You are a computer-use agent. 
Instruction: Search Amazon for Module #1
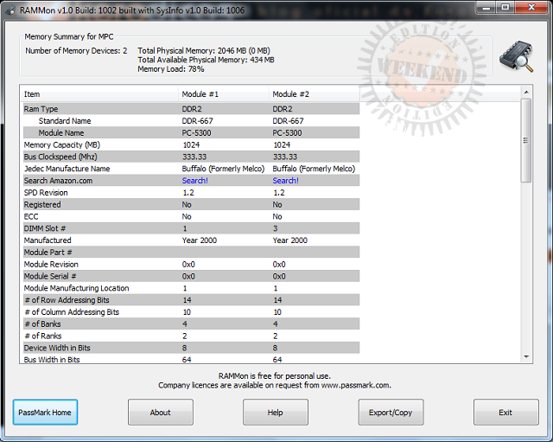pyautogui.click(x=194, y=181)
